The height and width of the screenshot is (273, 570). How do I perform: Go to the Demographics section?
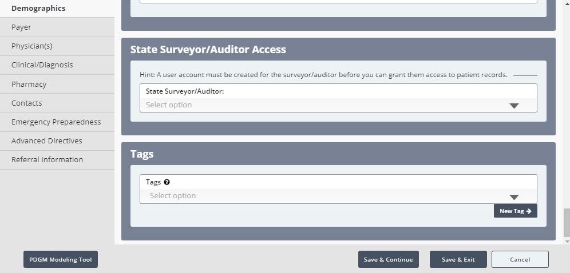click(38, 9)
